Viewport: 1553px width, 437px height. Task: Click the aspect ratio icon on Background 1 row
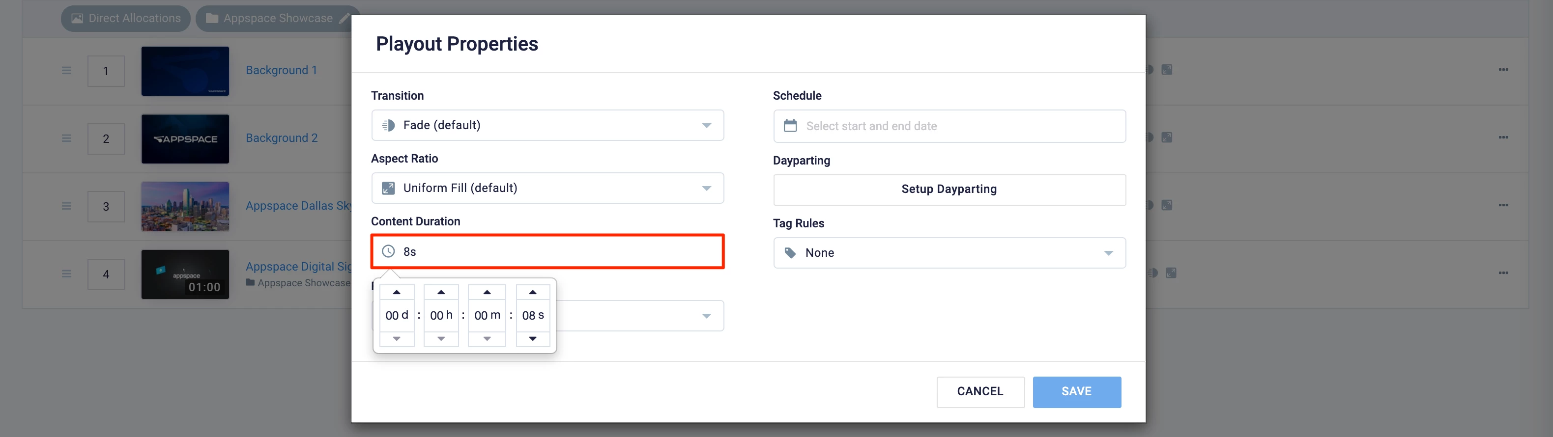1167,70
